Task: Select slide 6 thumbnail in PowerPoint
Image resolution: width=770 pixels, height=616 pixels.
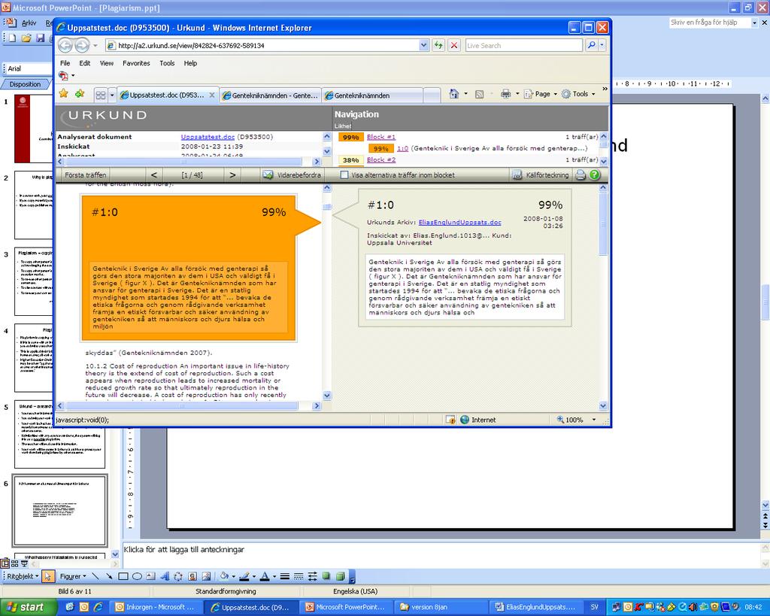Action: tap(60, 511)
